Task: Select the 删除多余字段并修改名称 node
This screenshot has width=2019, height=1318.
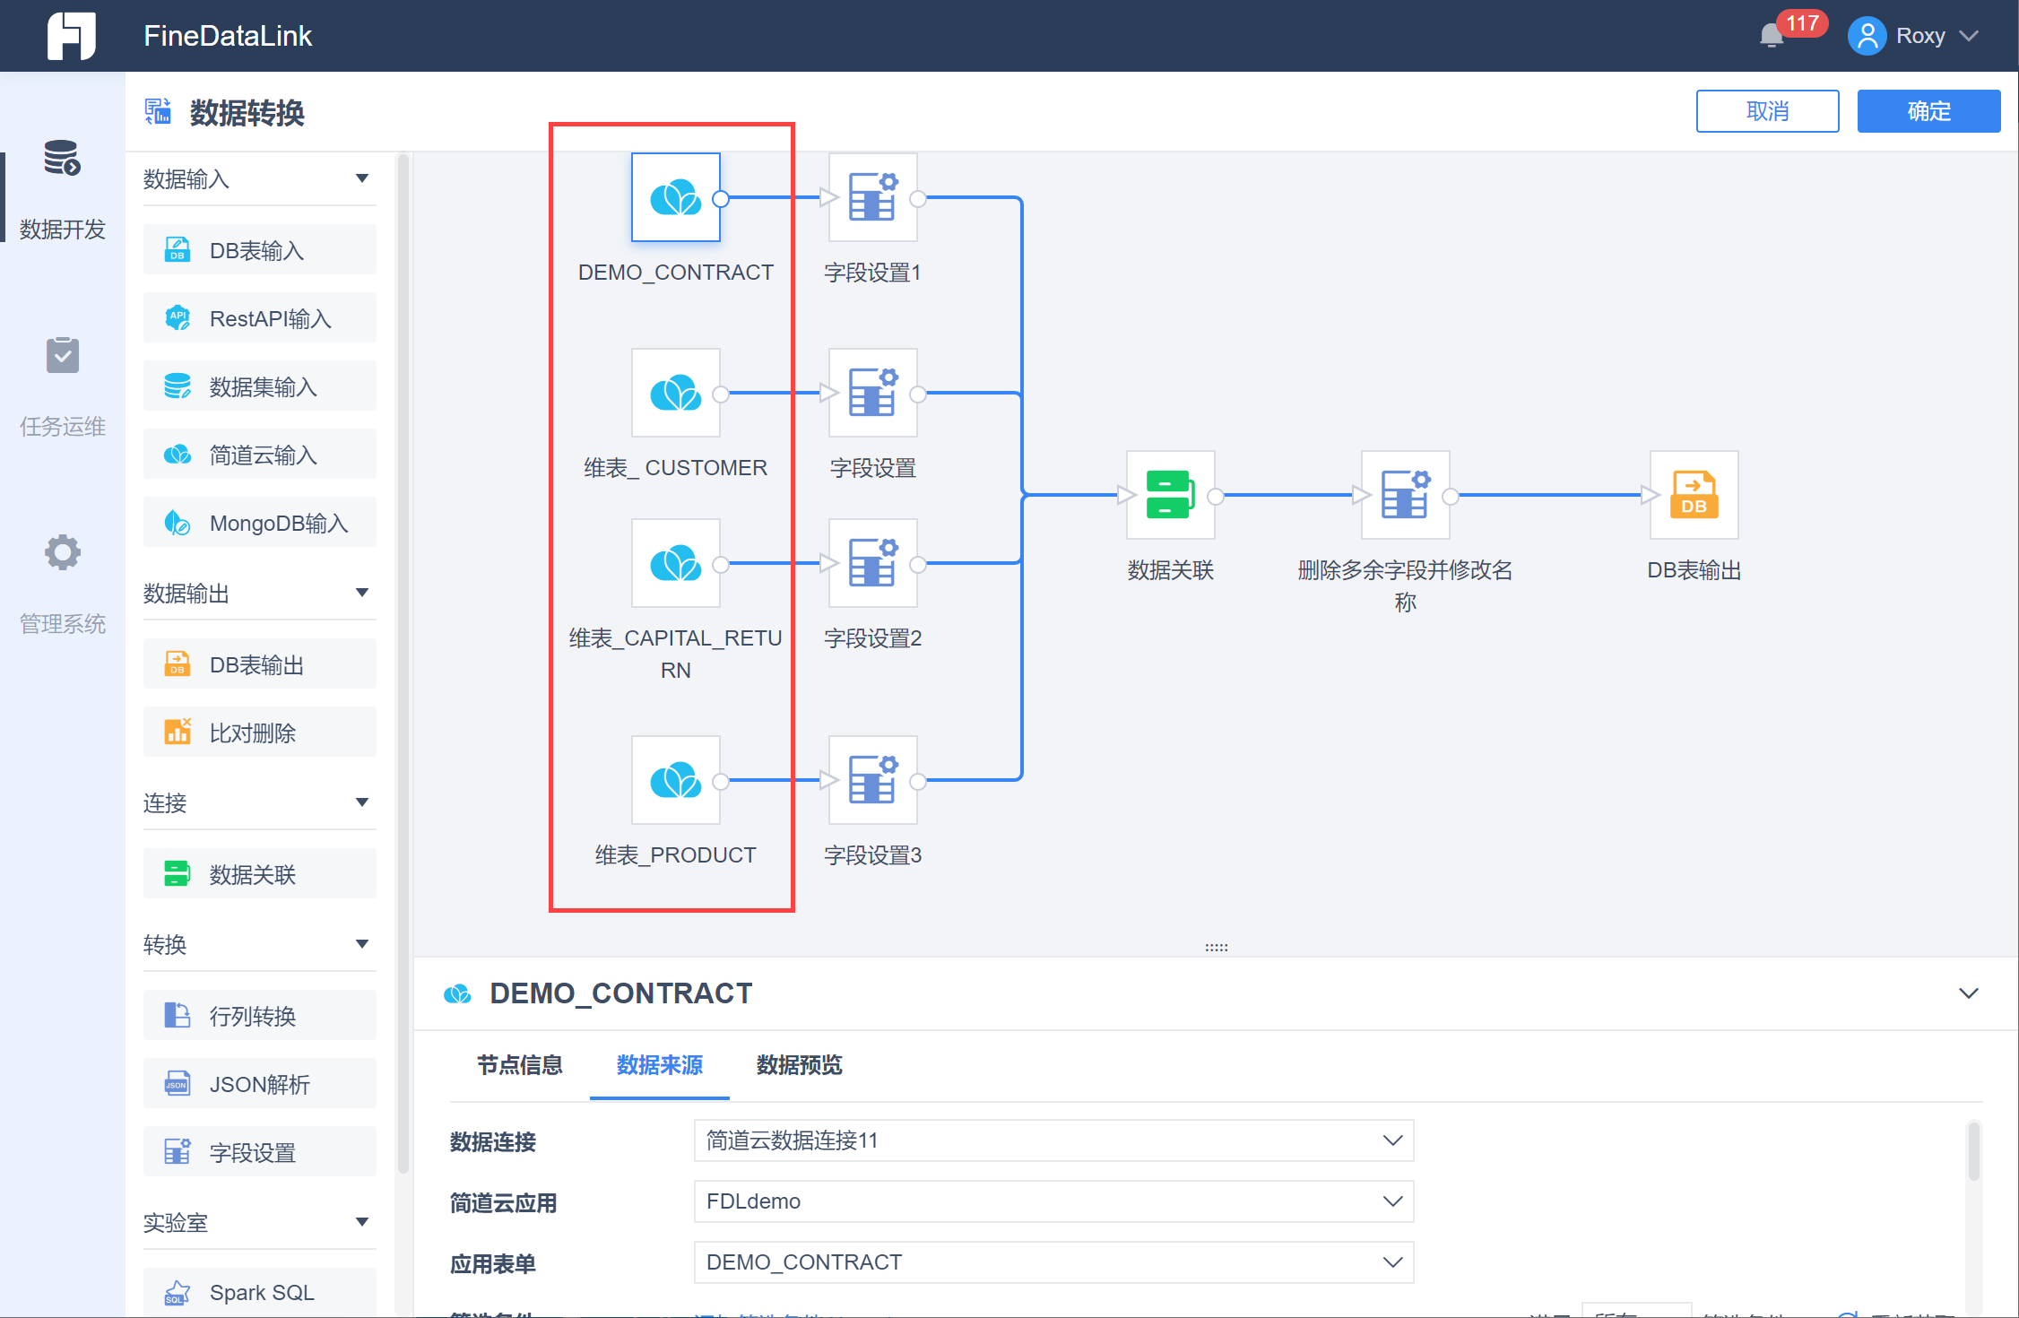Action: pos(1405,495)
